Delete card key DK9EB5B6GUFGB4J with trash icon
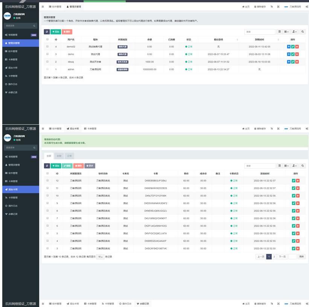The height and width of the screenshot is (307, 309). point(298,181)
